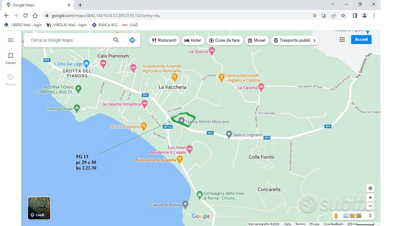Go back to the previous page
Viewport: 396px width, 226px height.
[7, 15]
